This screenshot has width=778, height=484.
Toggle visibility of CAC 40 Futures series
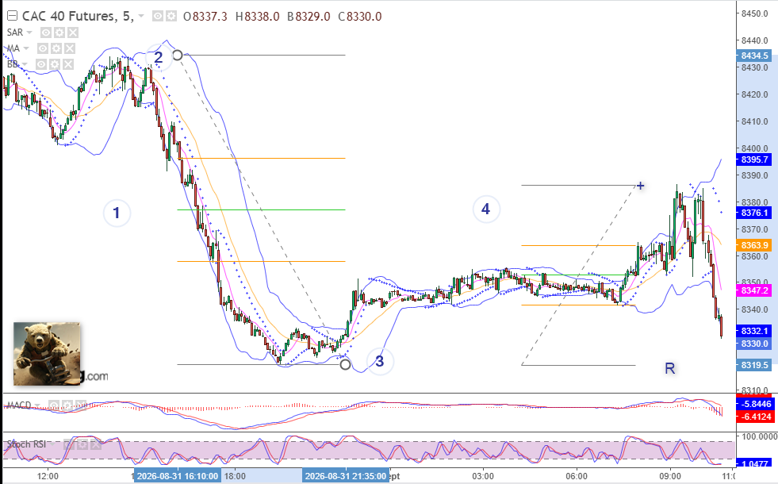(x=158, y=17)
